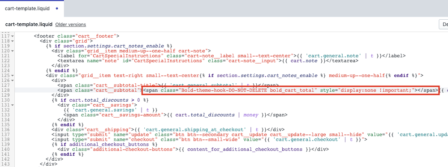Select the cart-template.liquid editor tab
448x167 pixels.
coord(32,9)
